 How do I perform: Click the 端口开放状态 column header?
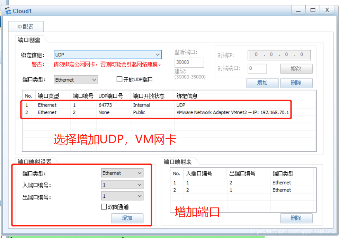pos(152,96)
